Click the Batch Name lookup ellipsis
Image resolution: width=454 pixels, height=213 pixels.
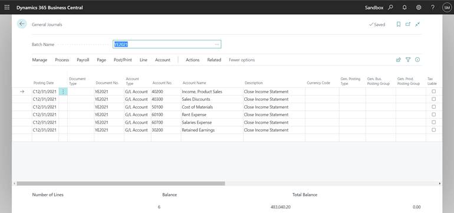(217, 44)
